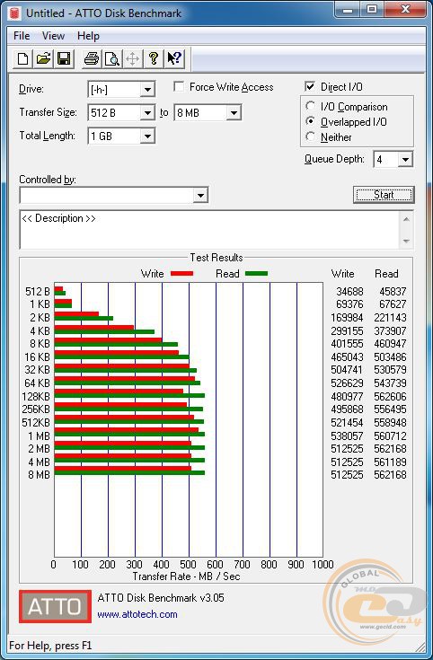This screenshot has width=433, height=660.
Task: Print results with the printer icon
Action: tap(92, 58)
